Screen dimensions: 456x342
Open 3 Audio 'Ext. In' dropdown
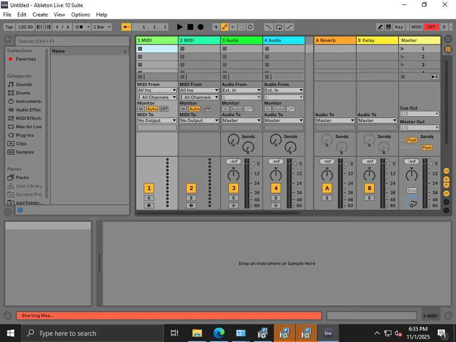click(x=241, y=90)
